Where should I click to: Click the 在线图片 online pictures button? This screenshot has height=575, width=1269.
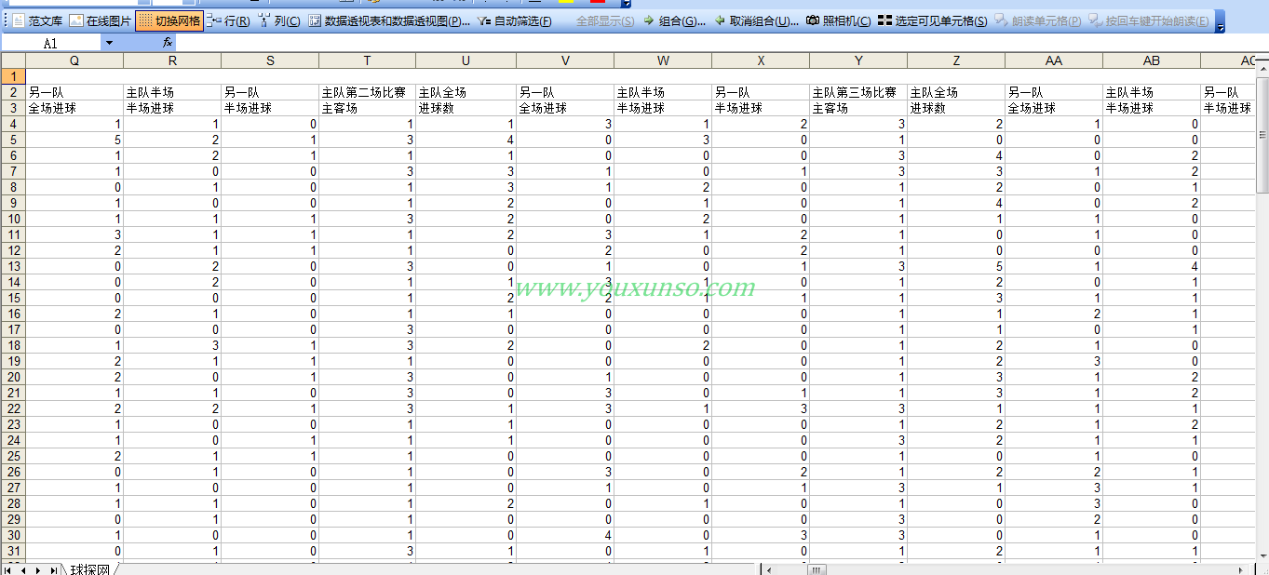[101, 20]
